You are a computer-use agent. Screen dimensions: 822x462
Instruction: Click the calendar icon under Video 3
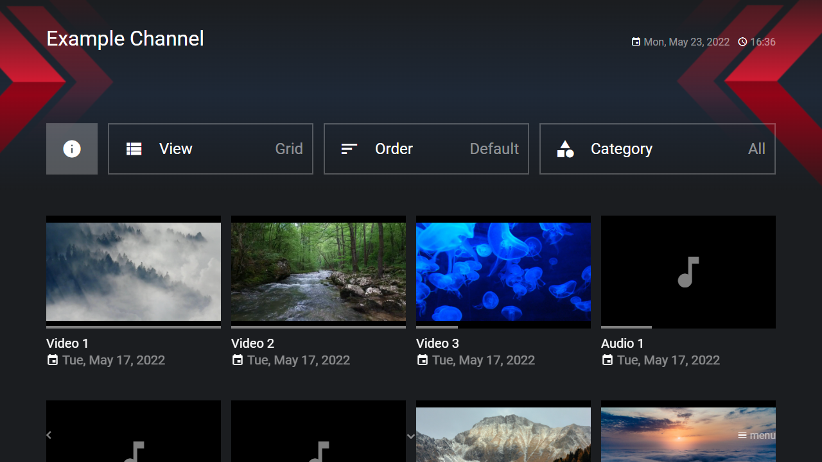423,360
